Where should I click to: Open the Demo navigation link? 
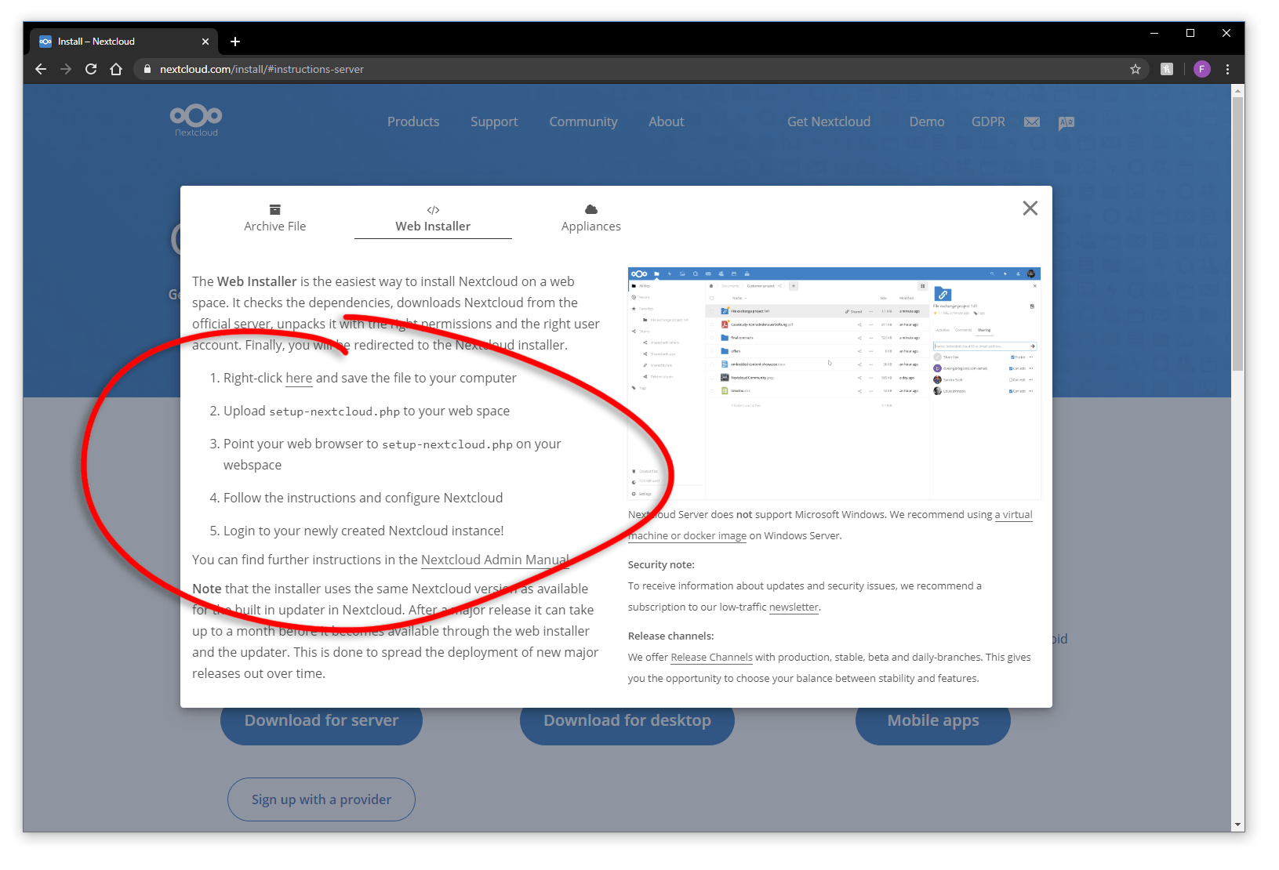tap(927, 121)
